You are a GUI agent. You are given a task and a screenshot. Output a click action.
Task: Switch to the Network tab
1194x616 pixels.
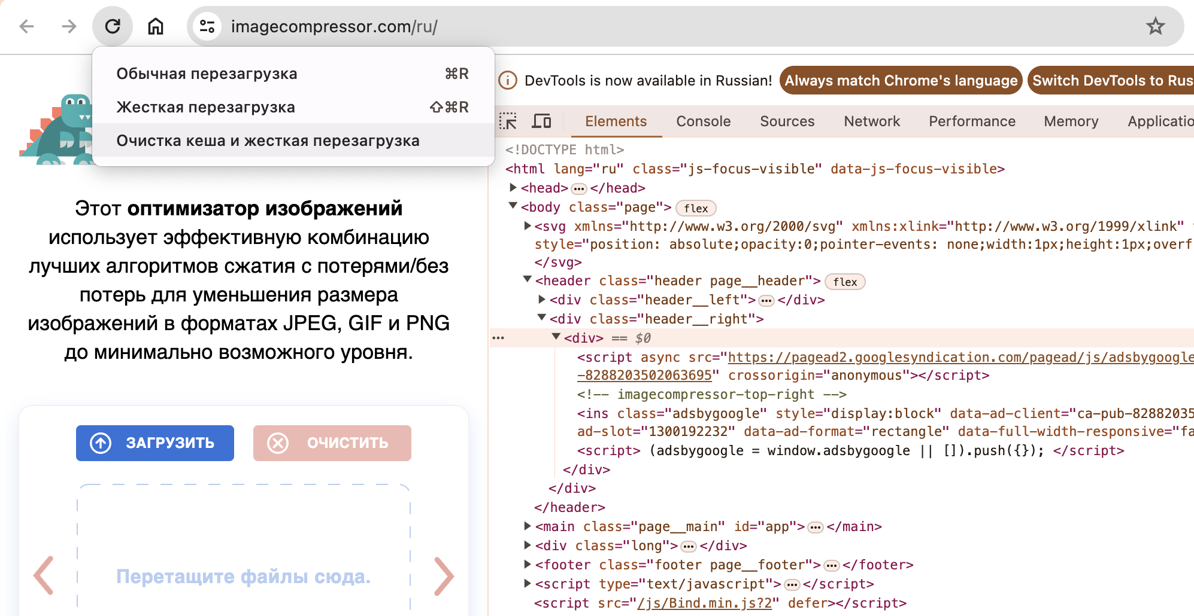coord(871,121)
